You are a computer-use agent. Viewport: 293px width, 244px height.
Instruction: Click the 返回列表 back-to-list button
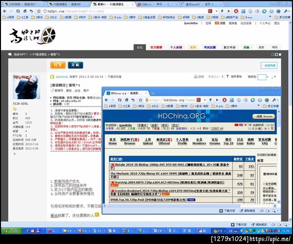click(269, 66)
